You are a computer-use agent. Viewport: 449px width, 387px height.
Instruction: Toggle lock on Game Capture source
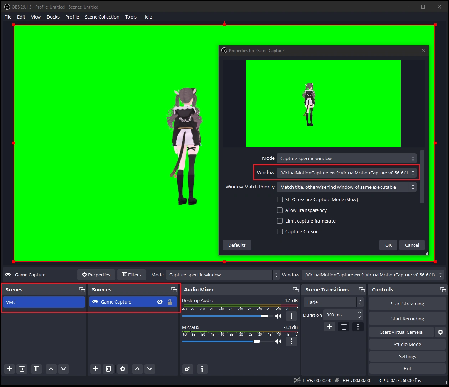pyautogui.click(x=170, y=302)
